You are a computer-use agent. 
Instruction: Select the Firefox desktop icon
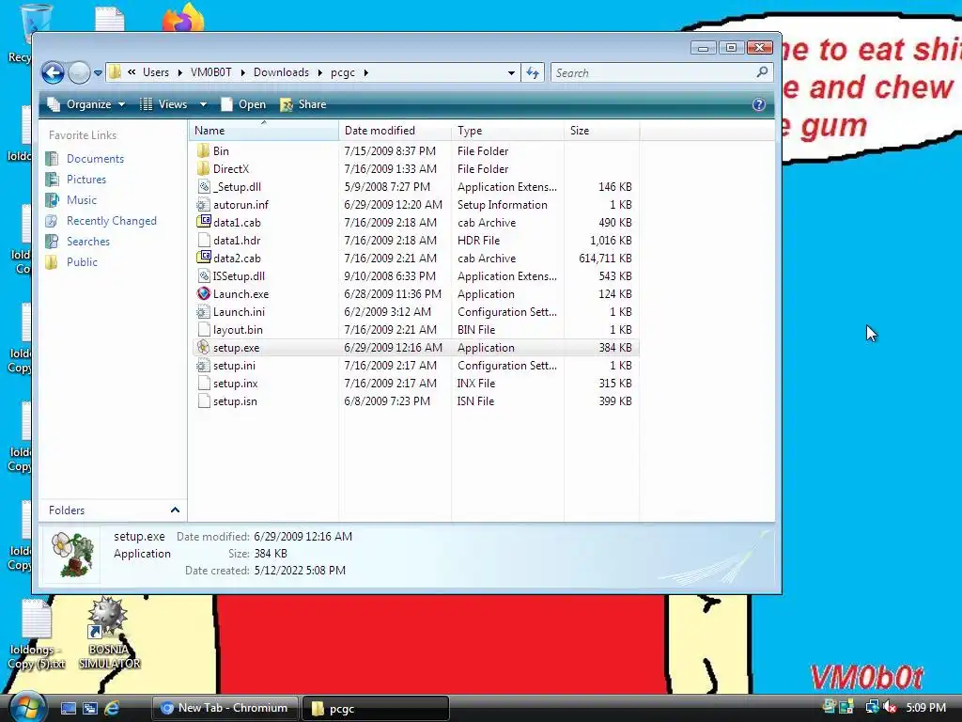coord(183,17)
